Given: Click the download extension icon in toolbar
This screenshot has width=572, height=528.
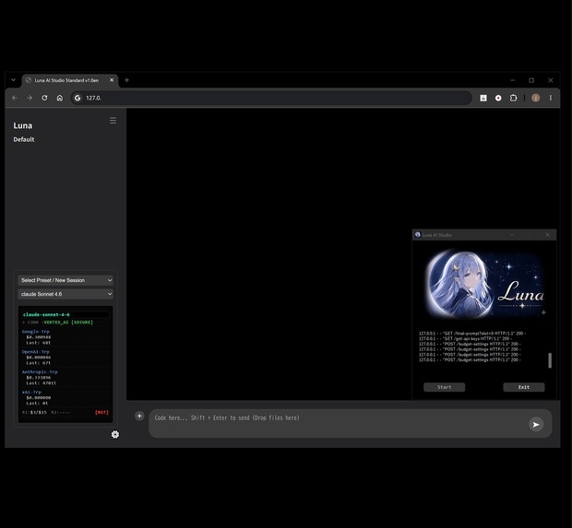Looking at the screenshot, I should click(483, 98).
